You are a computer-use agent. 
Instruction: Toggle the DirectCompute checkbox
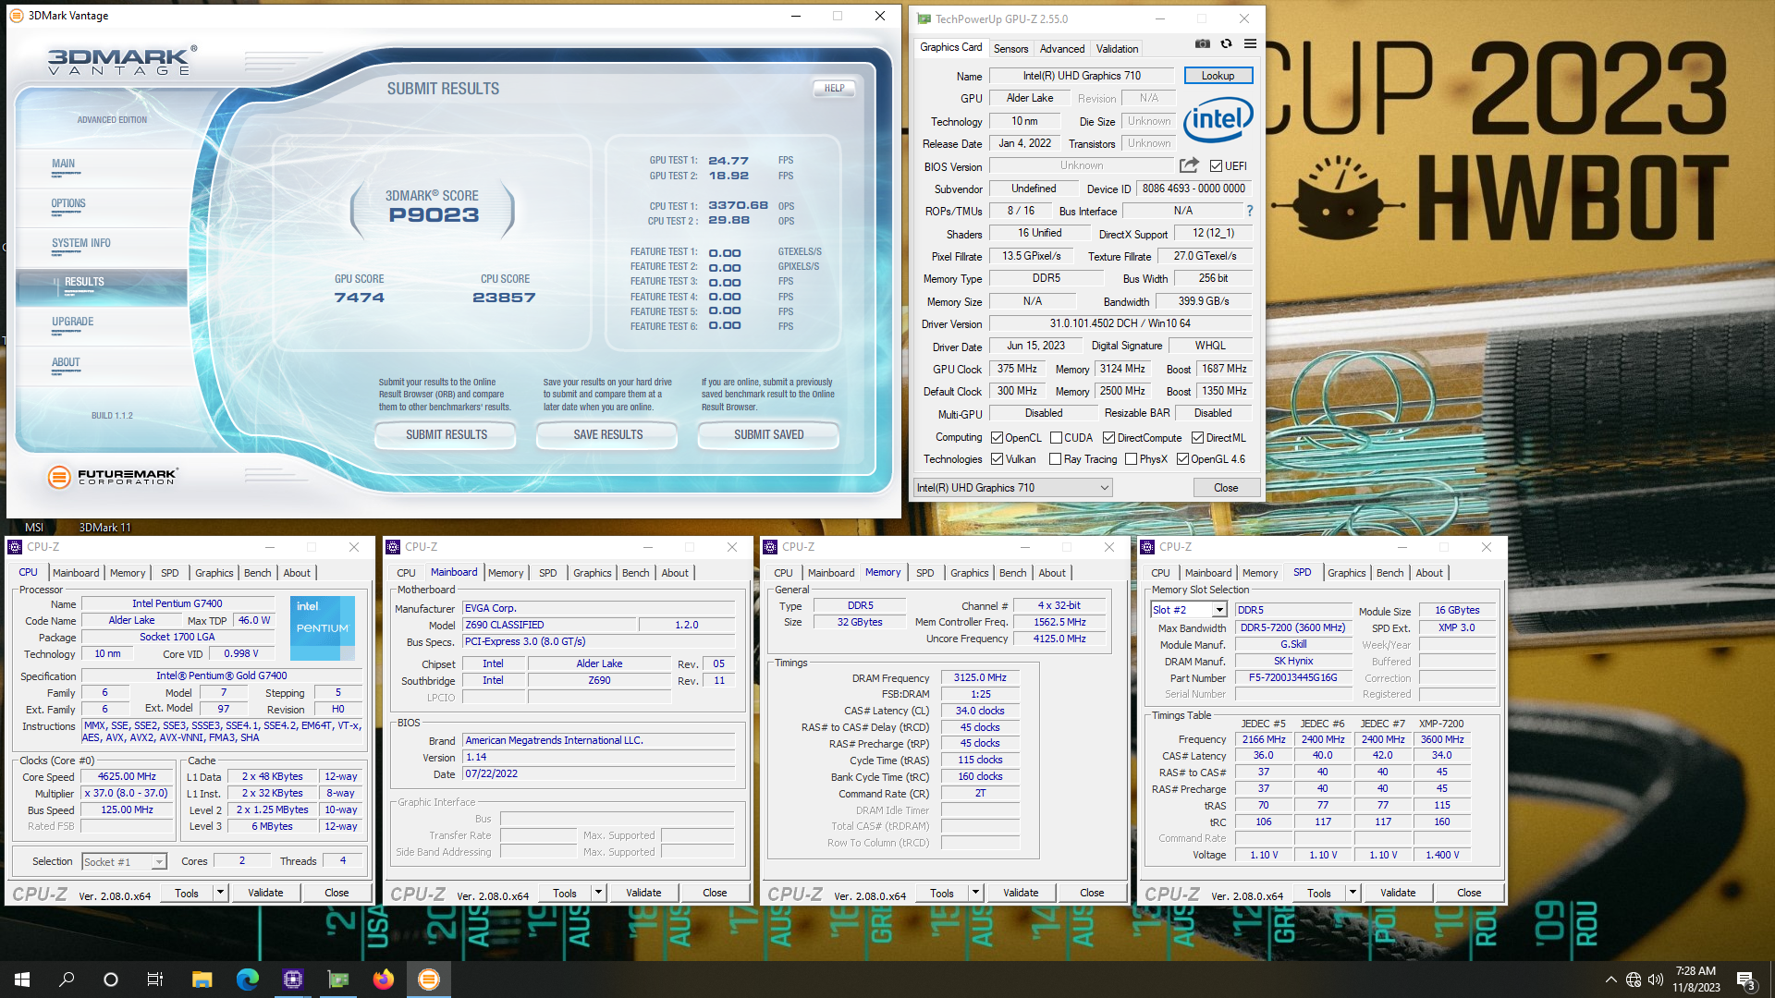tap(1108, 438)
